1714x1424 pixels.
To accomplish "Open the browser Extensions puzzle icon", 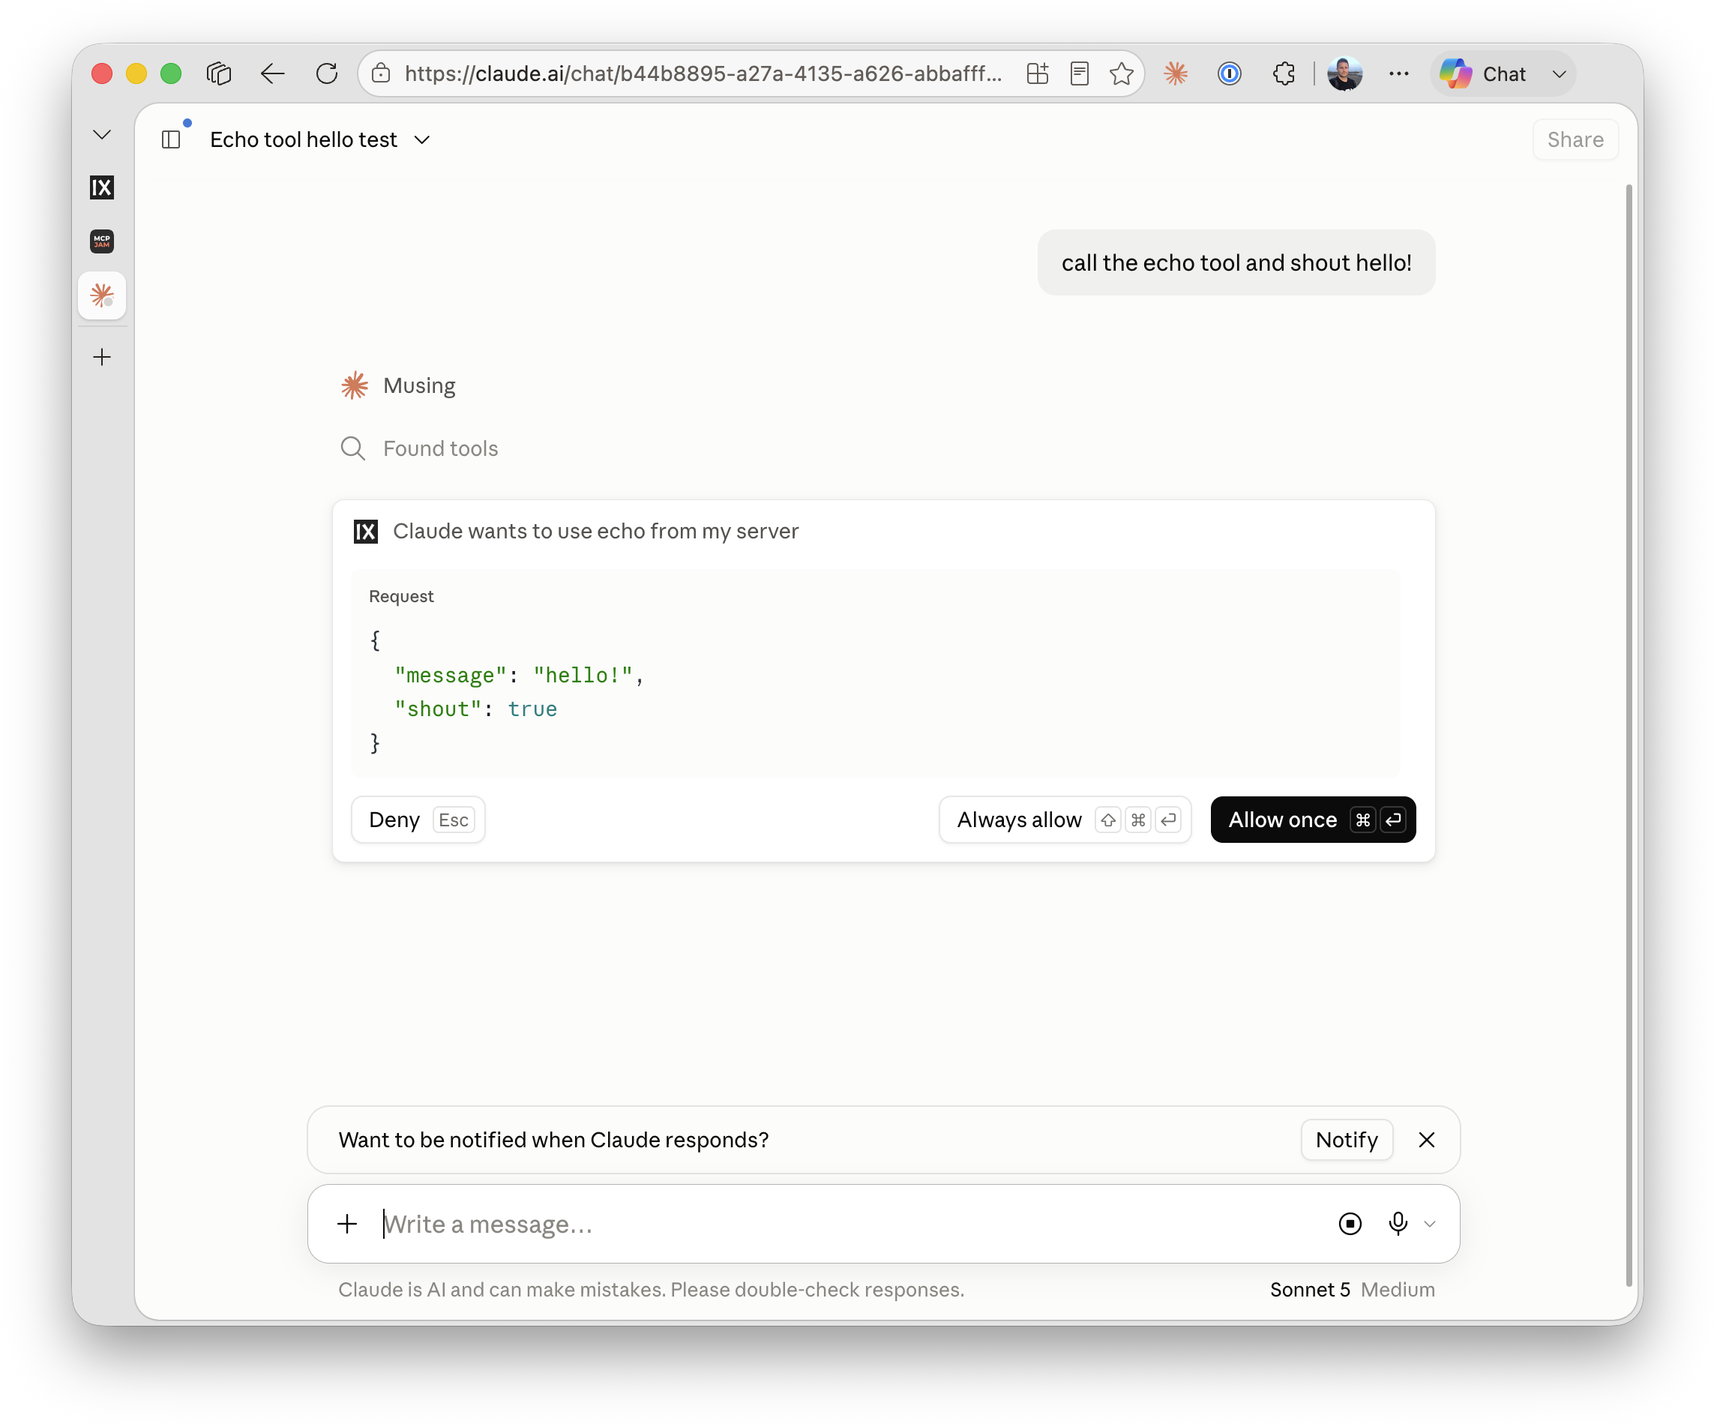I will point(1284,73).
